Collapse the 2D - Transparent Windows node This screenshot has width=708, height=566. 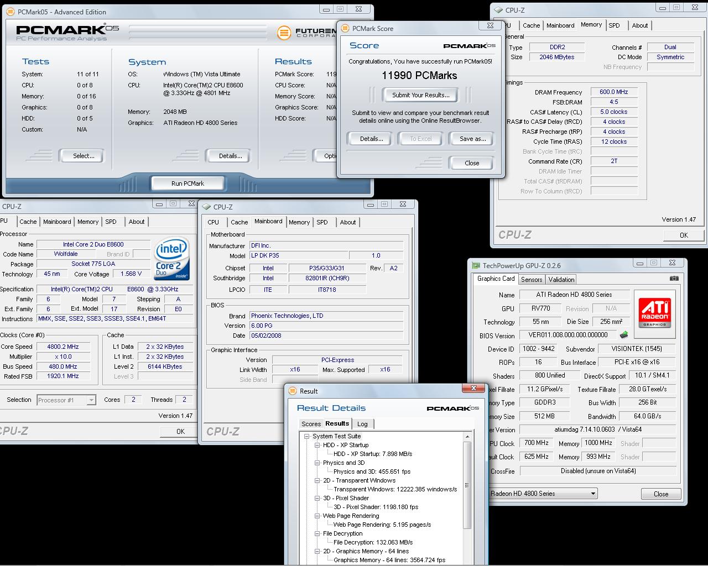317,480
